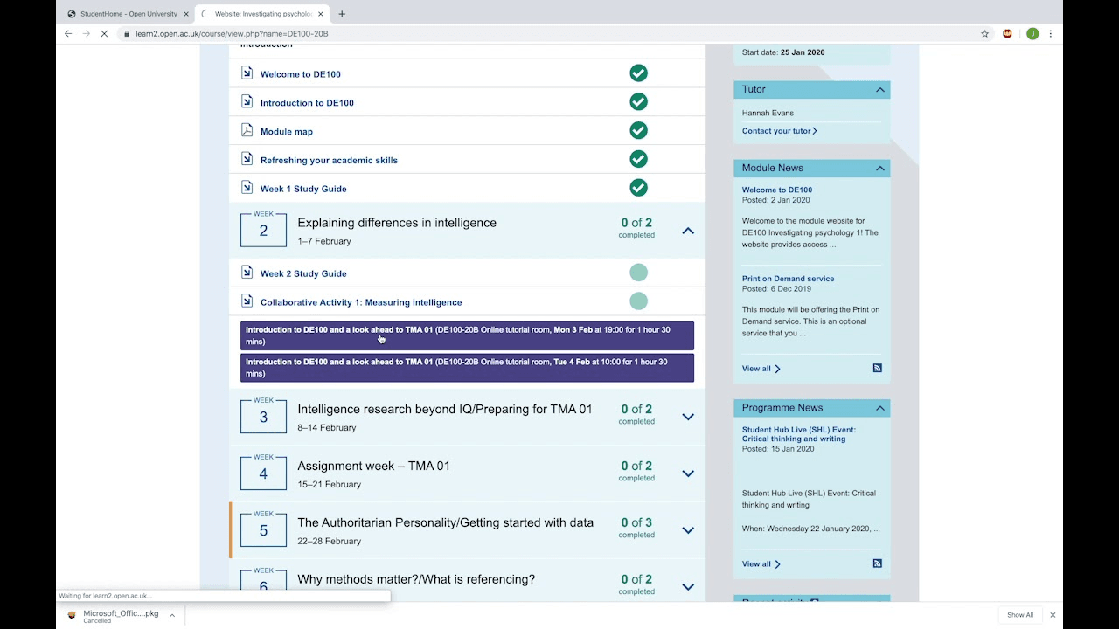The width and height of the screenshot is (1119, 629).
Task: Open the Week 2 Study Guide
Action: [x=303, y=273]
